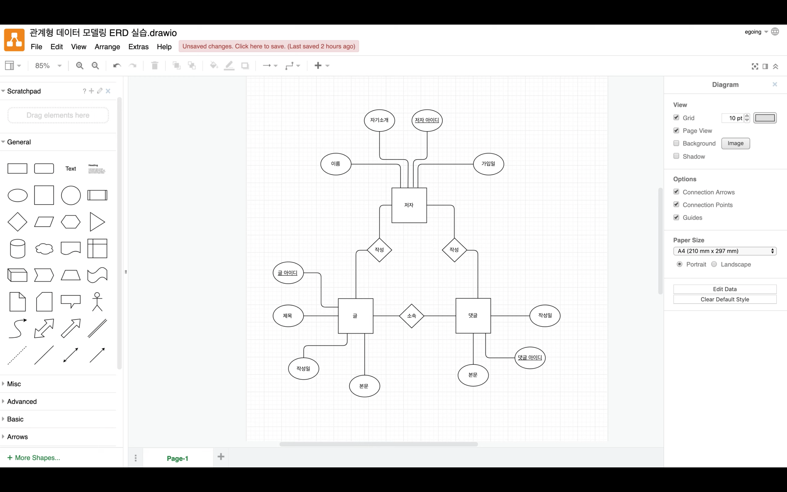Screen dimensions: 787x492
Task: Open the 85% zoom level dropdown
Action: coord(48,66)
